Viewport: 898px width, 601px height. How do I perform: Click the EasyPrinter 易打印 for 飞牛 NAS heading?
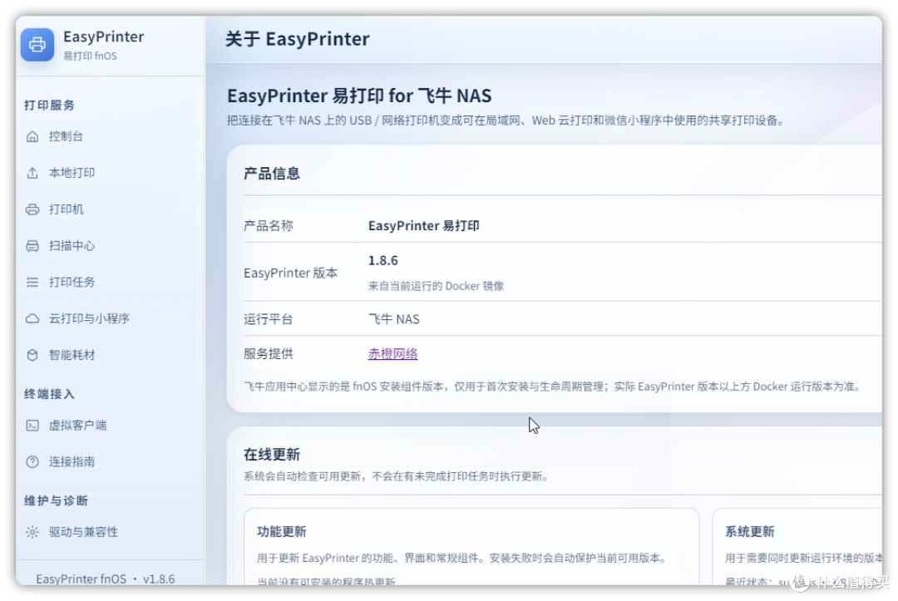[x=359, y=96]
